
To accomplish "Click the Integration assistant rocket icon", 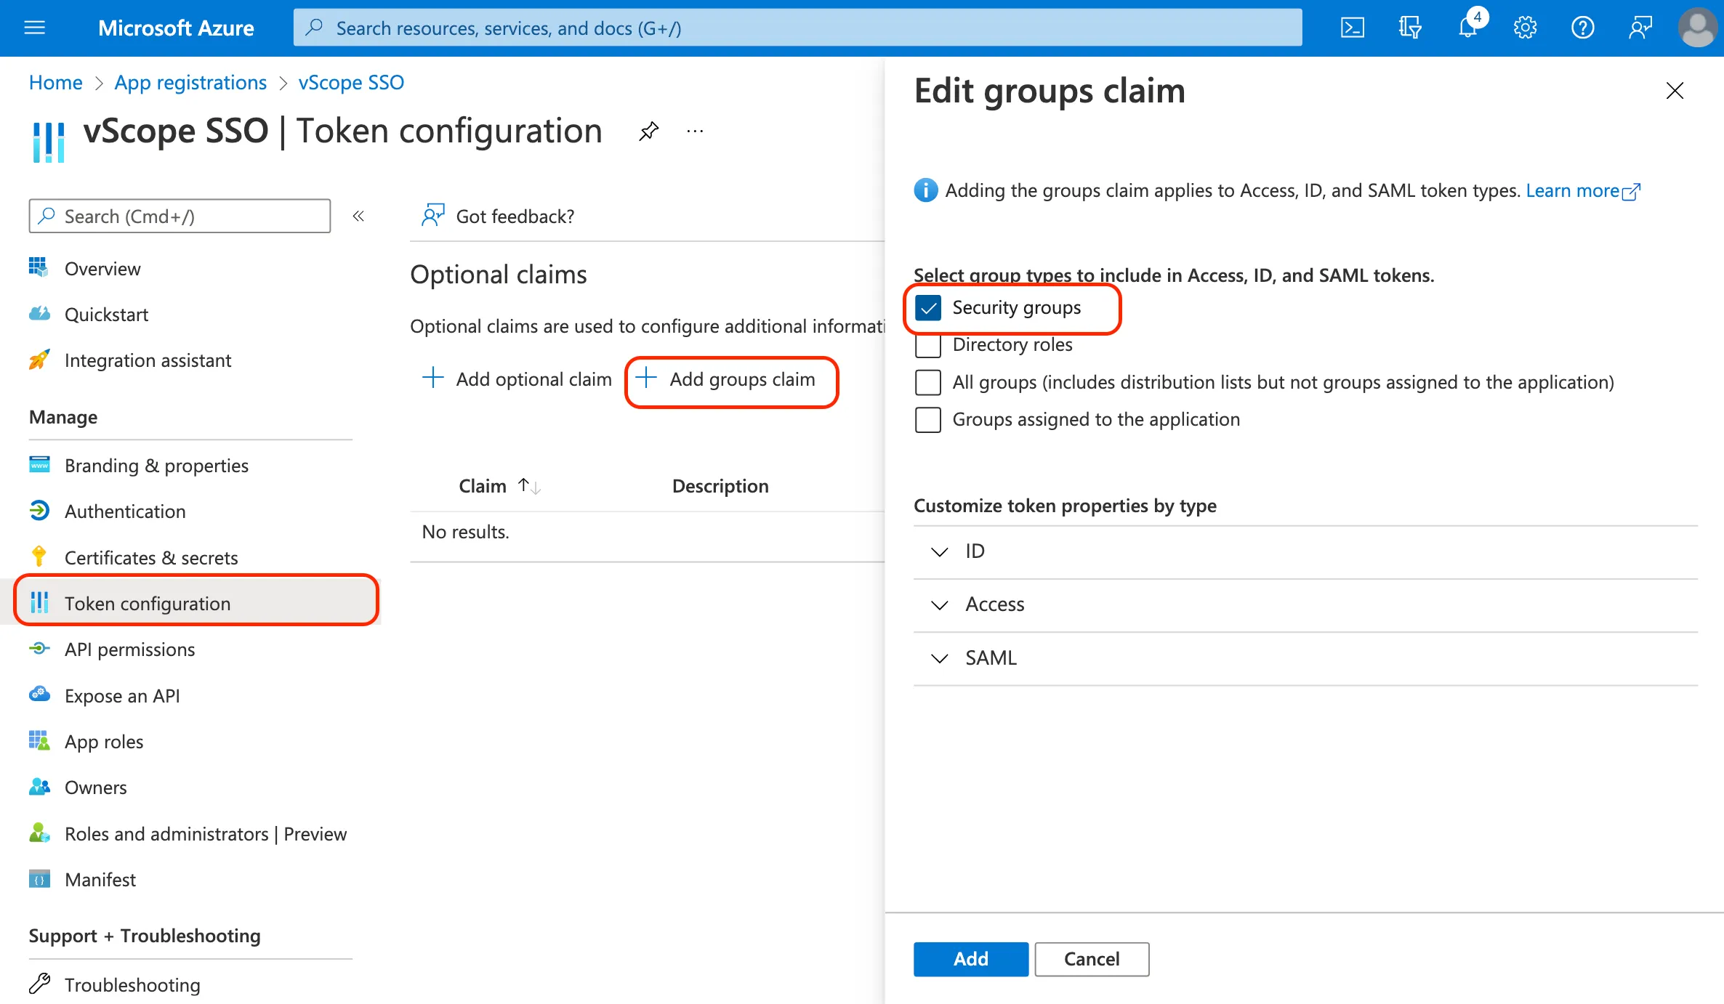I will [x=39, y=359].
